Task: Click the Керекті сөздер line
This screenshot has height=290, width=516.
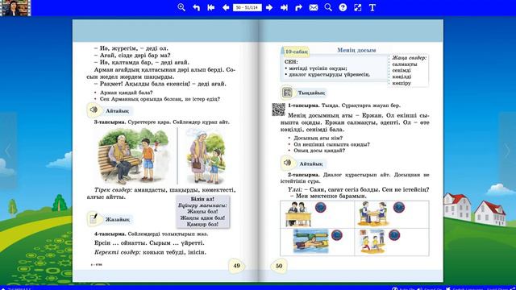Action: pos(151,252)
